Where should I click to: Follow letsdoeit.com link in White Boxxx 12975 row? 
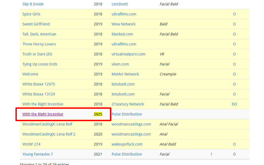123,84
